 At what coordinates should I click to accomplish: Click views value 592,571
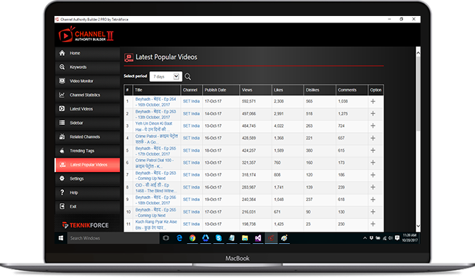point(248,102)
